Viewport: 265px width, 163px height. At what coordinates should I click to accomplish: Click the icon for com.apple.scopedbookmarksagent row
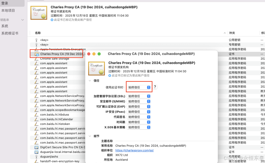coord(36,110)
